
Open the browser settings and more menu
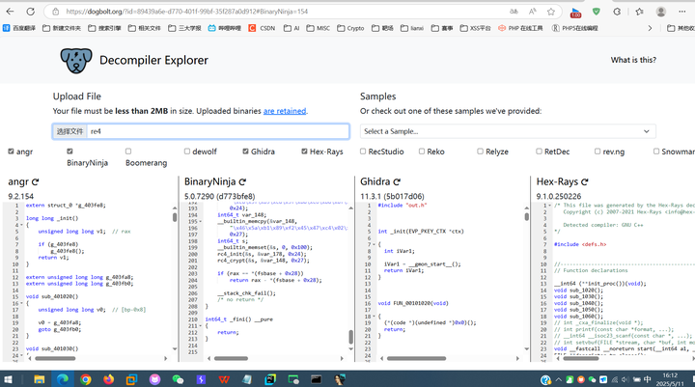point(682,12)
